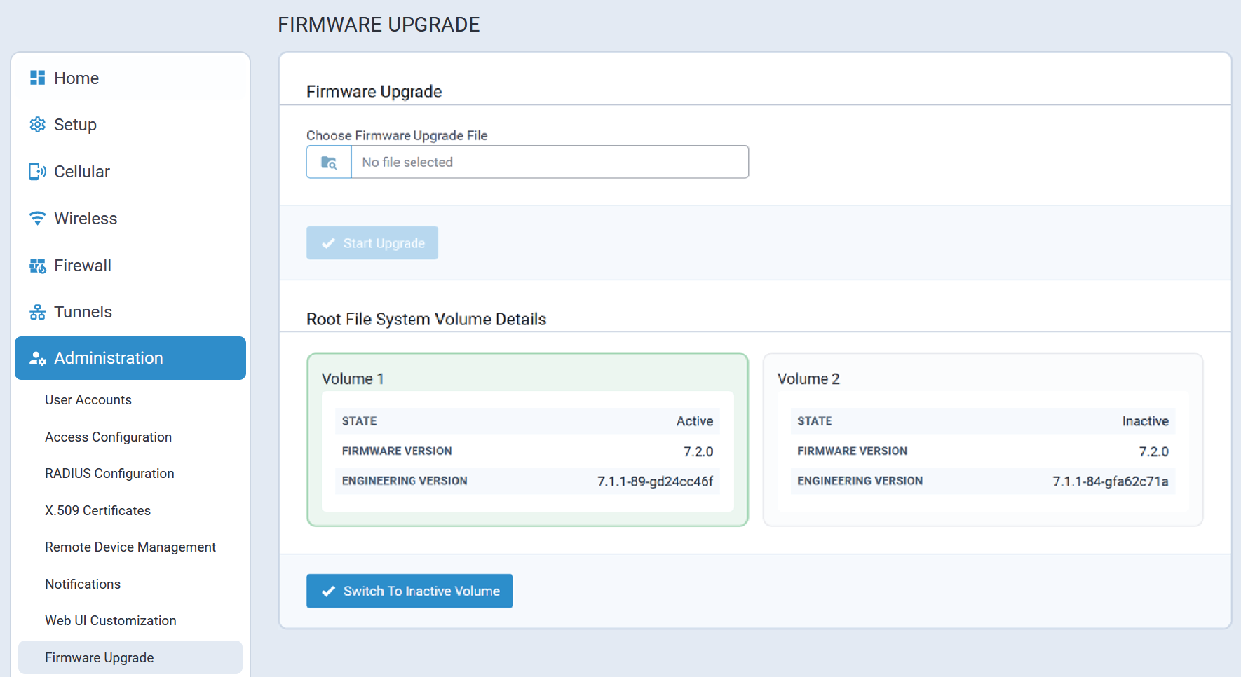Click the Firewall icon in sidebar
The height and width of the screenshot is (677, 1241).
[37, 266]
